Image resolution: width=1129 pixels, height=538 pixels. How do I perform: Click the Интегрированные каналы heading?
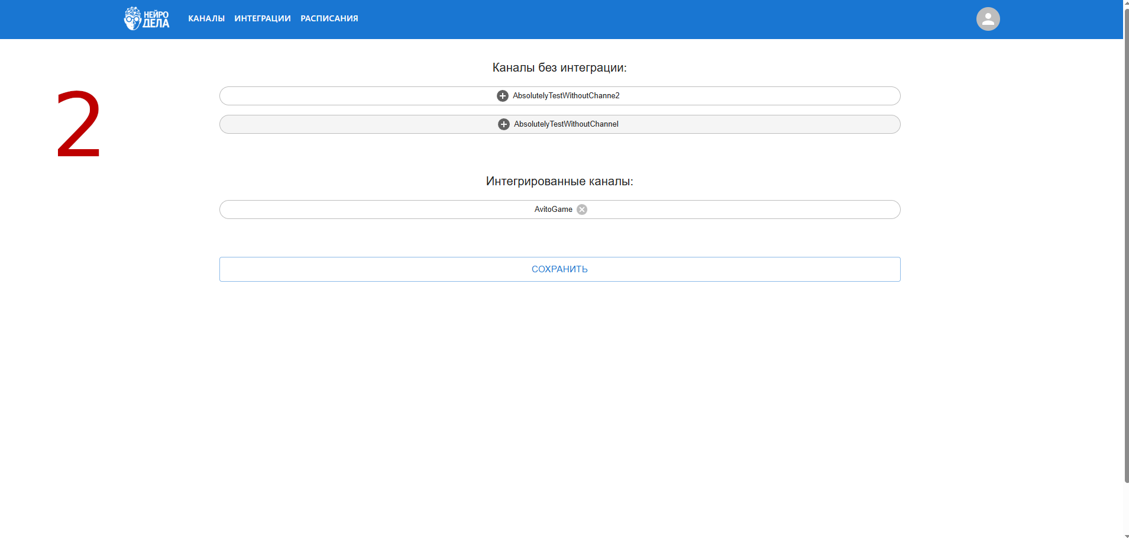[x=559, y=182]
